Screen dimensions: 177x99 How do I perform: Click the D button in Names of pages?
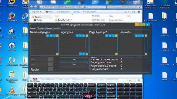(48, 36)
